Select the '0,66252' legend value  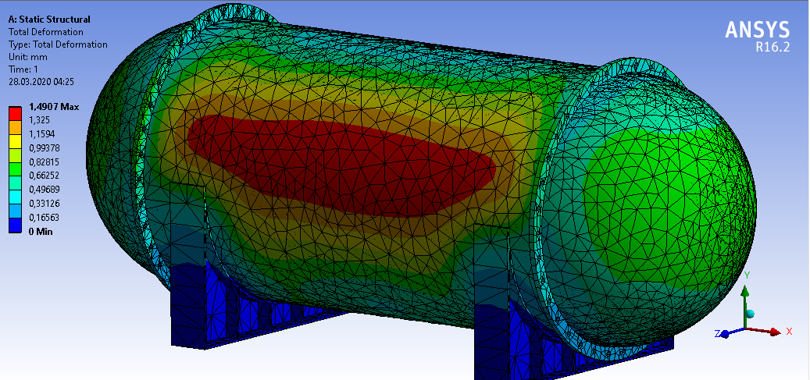(x=44, y=176)
